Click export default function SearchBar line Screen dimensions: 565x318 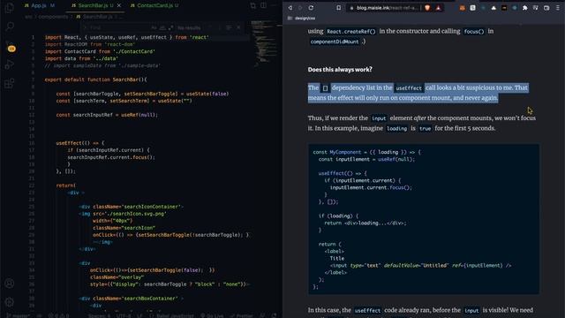[x=96, y=79]
